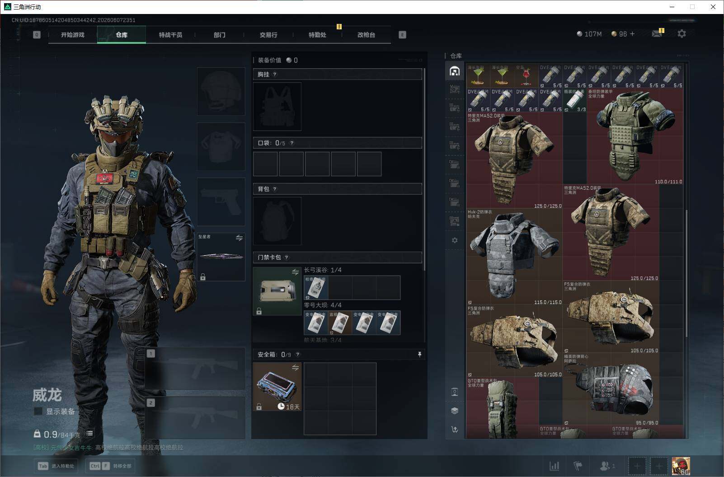Open the friends list icon
Viewport: 724px width, 477px height.
pos(606,466)
